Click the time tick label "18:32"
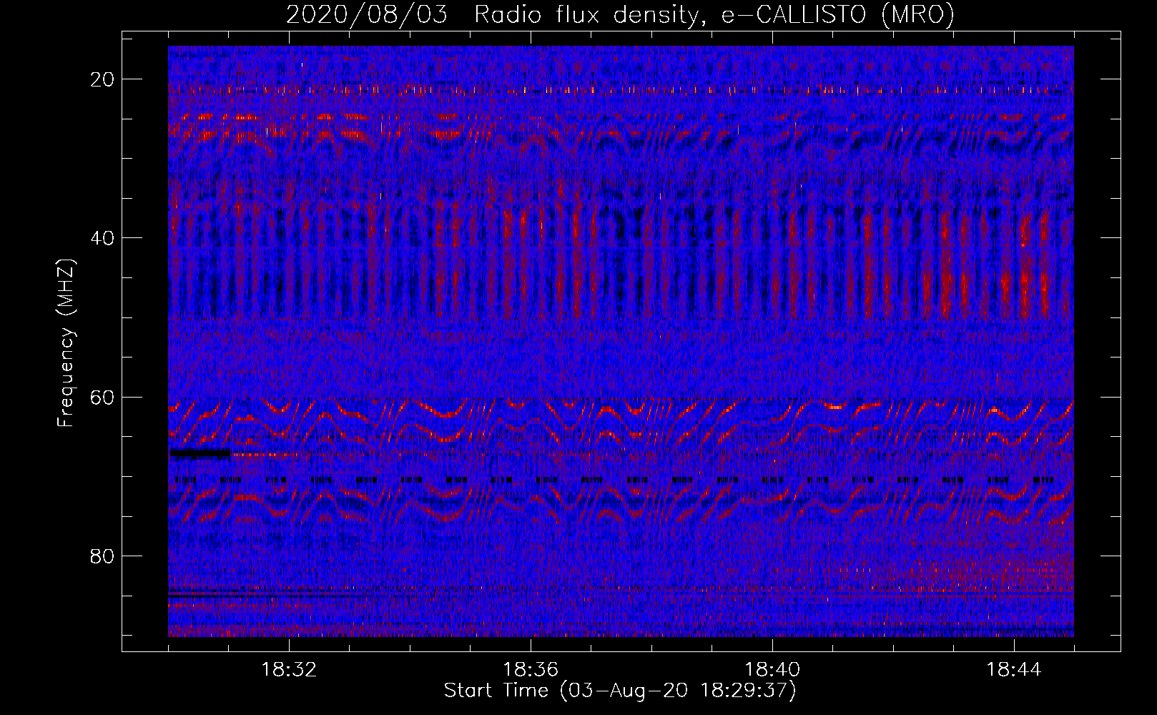Viewport: 1157px width, 715px height. [289, 670]
